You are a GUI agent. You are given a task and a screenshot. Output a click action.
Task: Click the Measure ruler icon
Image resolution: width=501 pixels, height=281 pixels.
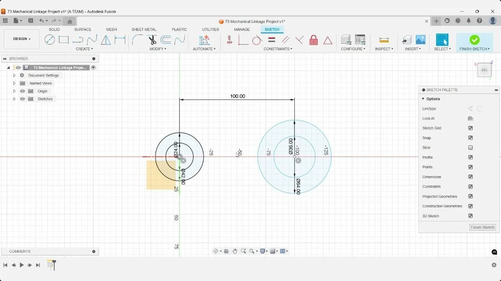coord(384,40)
